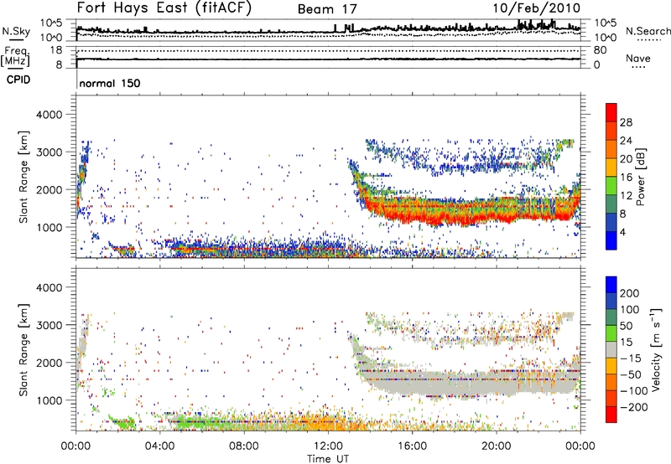Click the "-15" label on the Velocity color bar
The height and width of the screenshot is (464, 671).
pyautogui.click(x=631, y=358)
